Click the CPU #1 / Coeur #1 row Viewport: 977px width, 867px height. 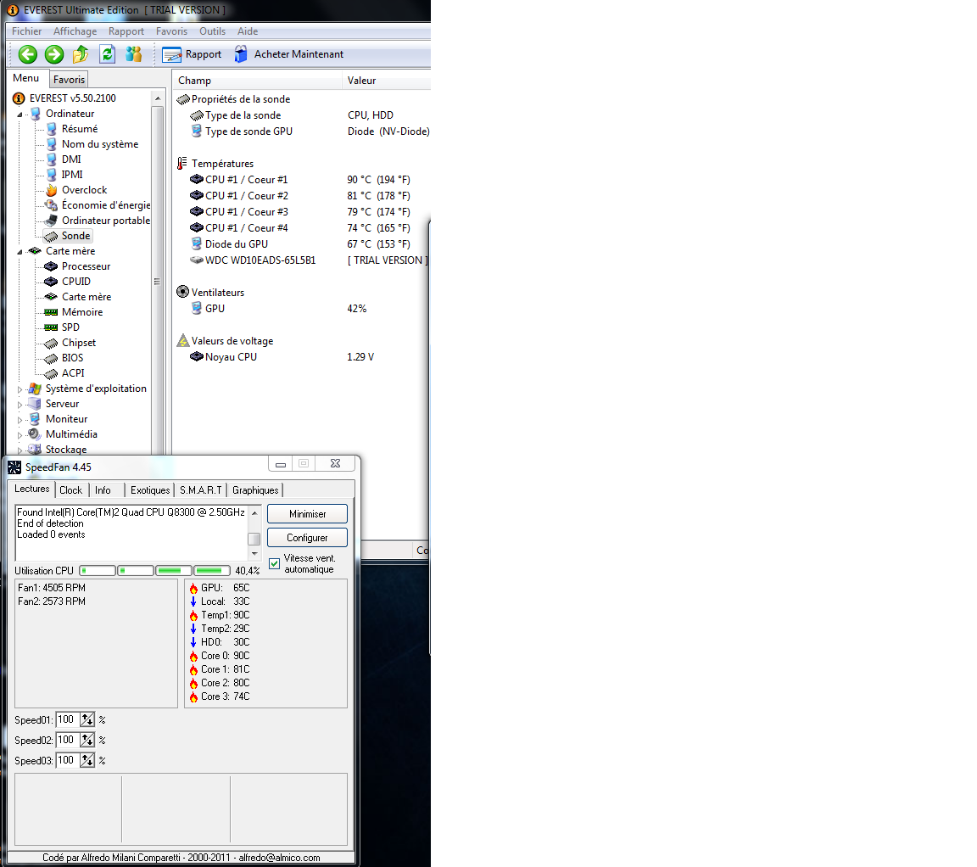(x=301, y=180)
